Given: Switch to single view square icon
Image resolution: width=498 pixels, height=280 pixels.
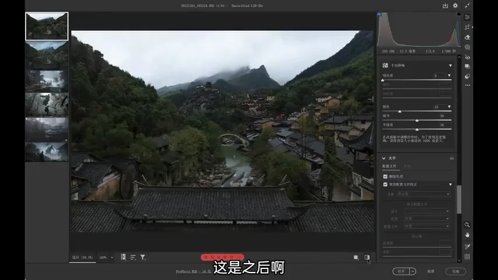Looking at the screenshot, I should click(x=356, y=257).
